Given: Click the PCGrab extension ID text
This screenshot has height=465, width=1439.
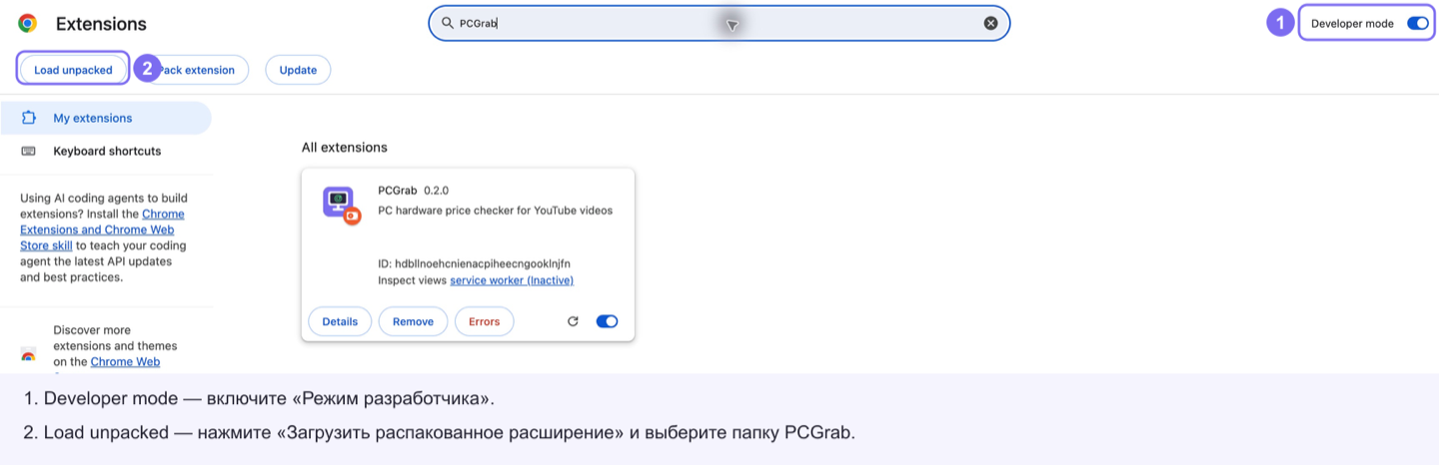Looking at the screenshot, I should click(474, 263).
